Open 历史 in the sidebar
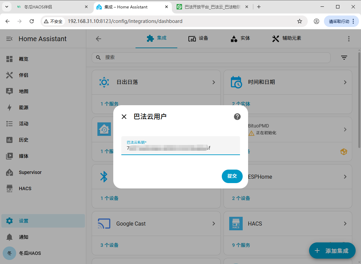The width and height of the screenshot is (361, 264). click(x=43, y=140)
